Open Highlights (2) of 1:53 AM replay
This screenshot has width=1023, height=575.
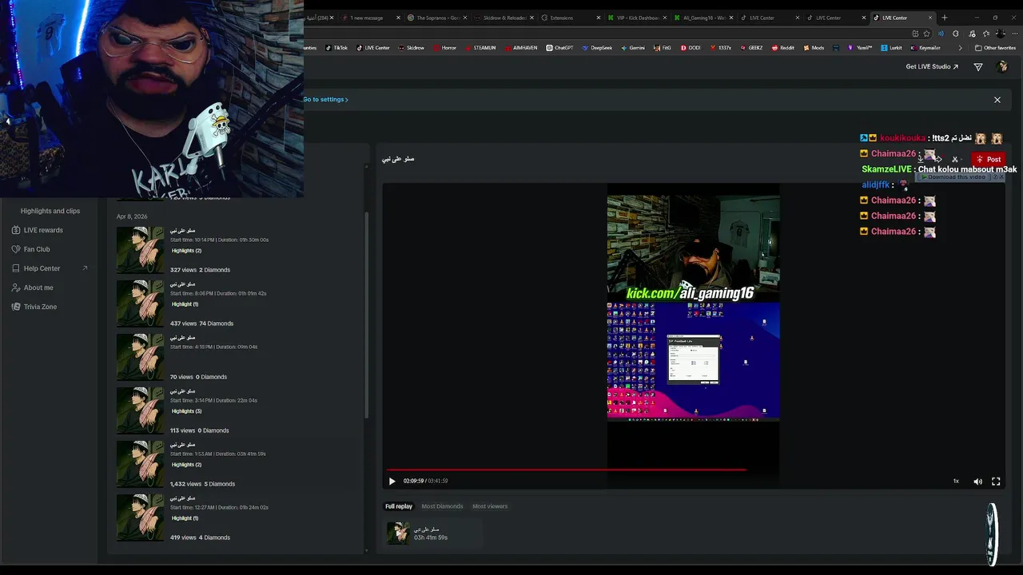[x=186, y=465]
